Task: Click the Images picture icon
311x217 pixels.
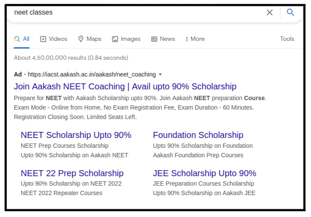Action: 115,39
